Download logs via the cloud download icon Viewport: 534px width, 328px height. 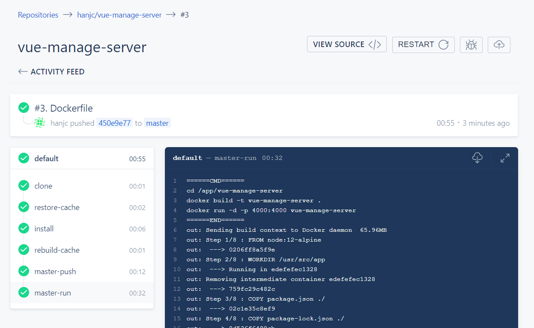[x=477, y=158]
